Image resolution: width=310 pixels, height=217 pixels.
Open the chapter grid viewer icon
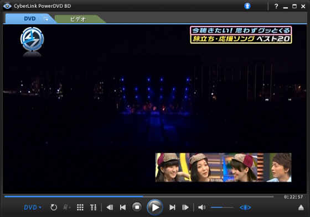(x=80, y=207)
